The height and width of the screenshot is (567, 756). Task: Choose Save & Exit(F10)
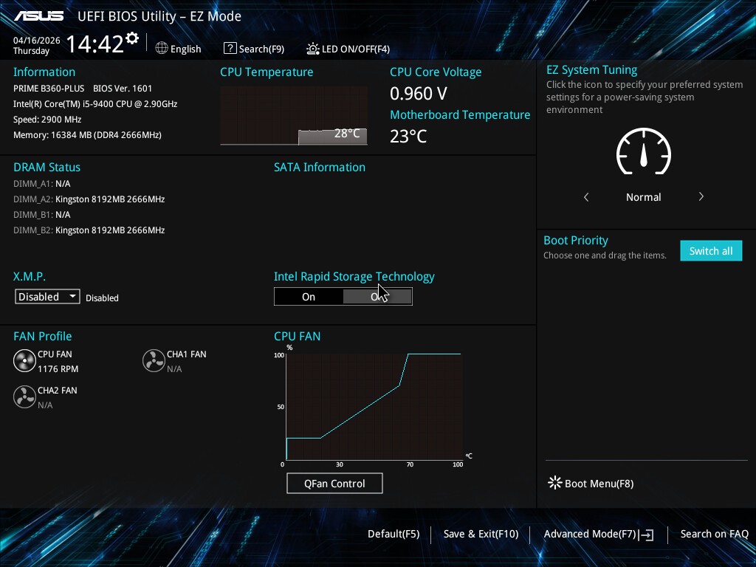(x=481, y=534)
